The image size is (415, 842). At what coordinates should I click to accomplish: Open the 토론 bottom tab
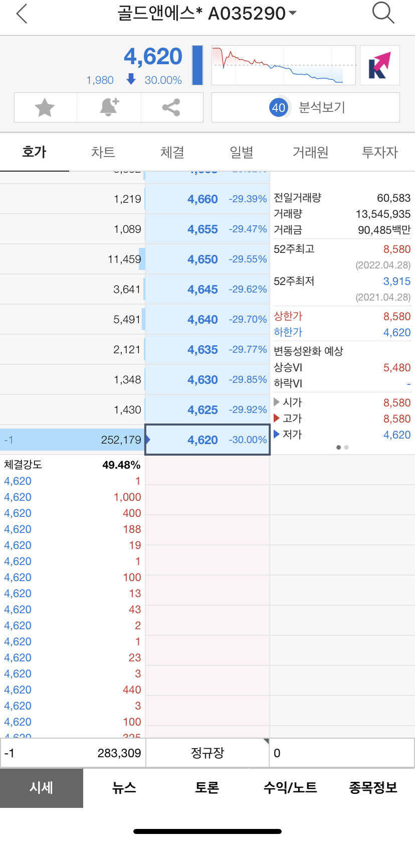207,788
